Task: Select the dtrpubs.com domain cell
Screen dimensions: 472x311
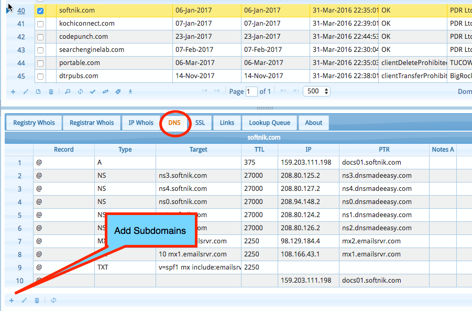Action: tap(114, 76)
